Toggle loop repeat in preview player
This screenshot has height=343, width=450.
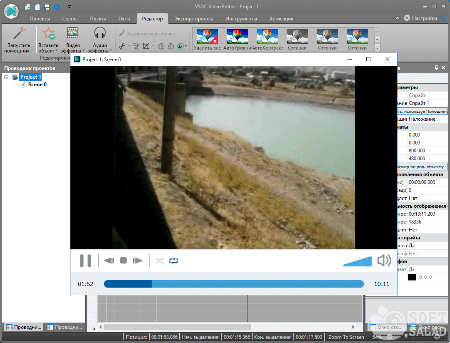174,261
